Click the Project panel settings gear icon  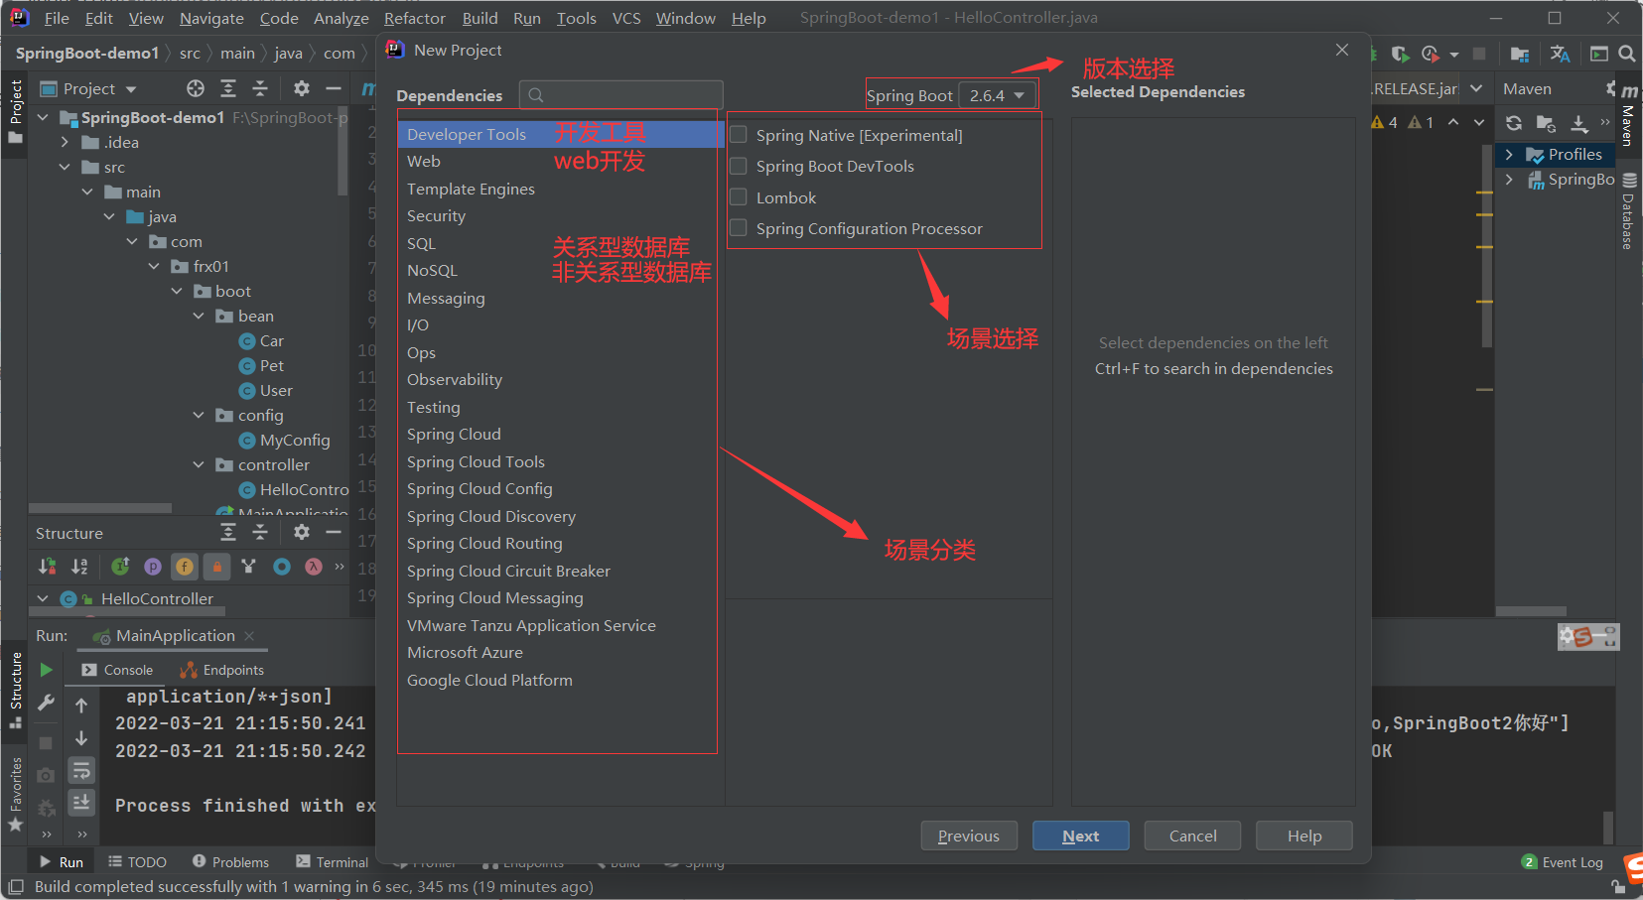302,88
